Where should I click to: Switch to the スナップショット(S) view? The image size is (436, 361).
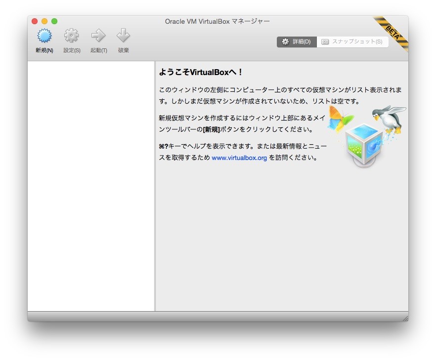pos(352,42)
